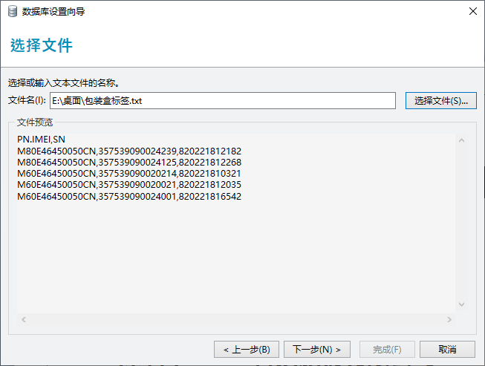Click the preview row ending in 820221812035
Image resolution: width=485 pixels, height=366 pixels.
(x=129, y=184)
